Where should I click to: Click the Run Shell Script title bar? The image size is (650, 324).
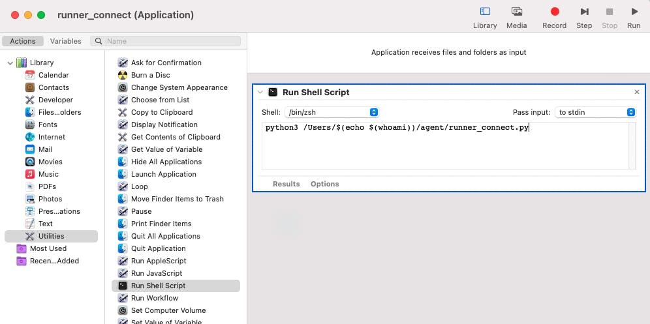(x=448, y=93)
